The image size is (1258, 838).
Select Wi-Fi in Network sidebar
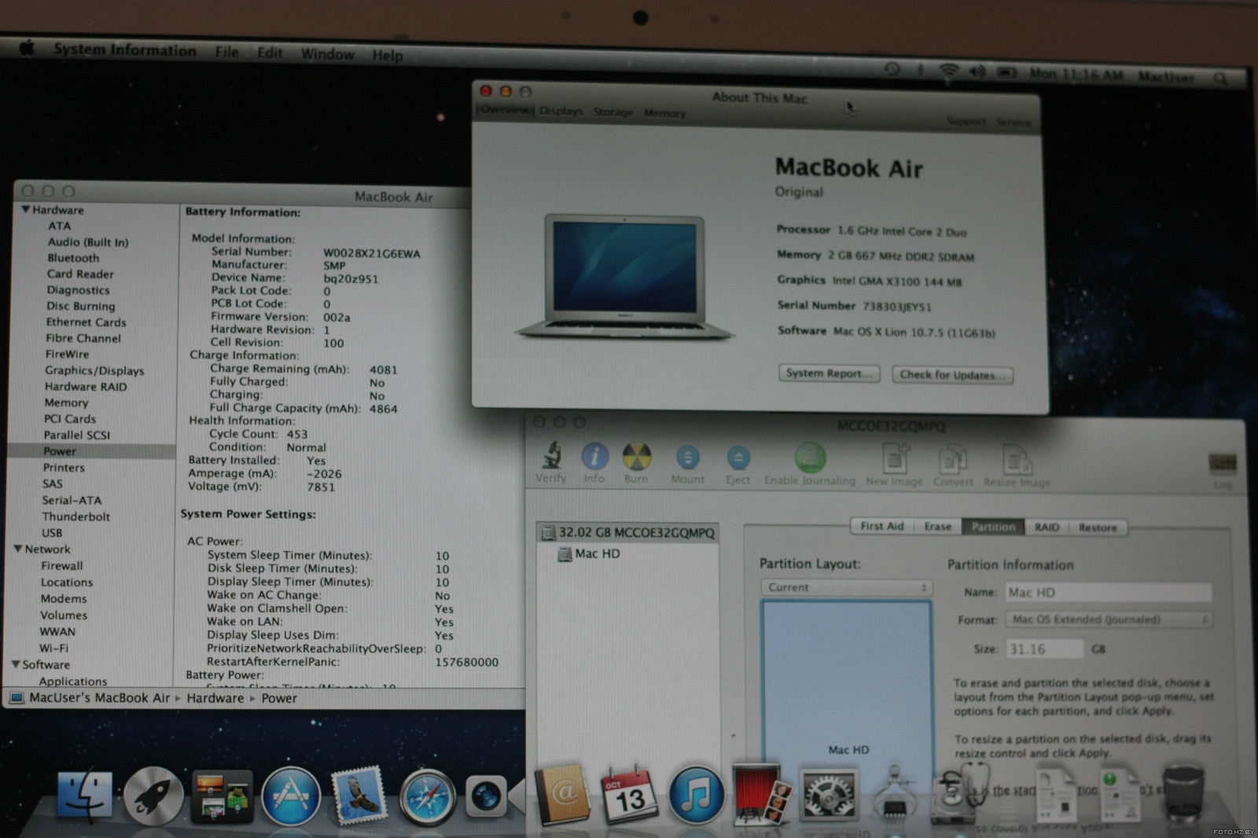click(x=54, y=648)
